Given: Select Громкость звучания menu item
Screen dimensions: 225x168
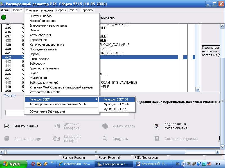Looking at the screenshot, I should coord(62,68).
